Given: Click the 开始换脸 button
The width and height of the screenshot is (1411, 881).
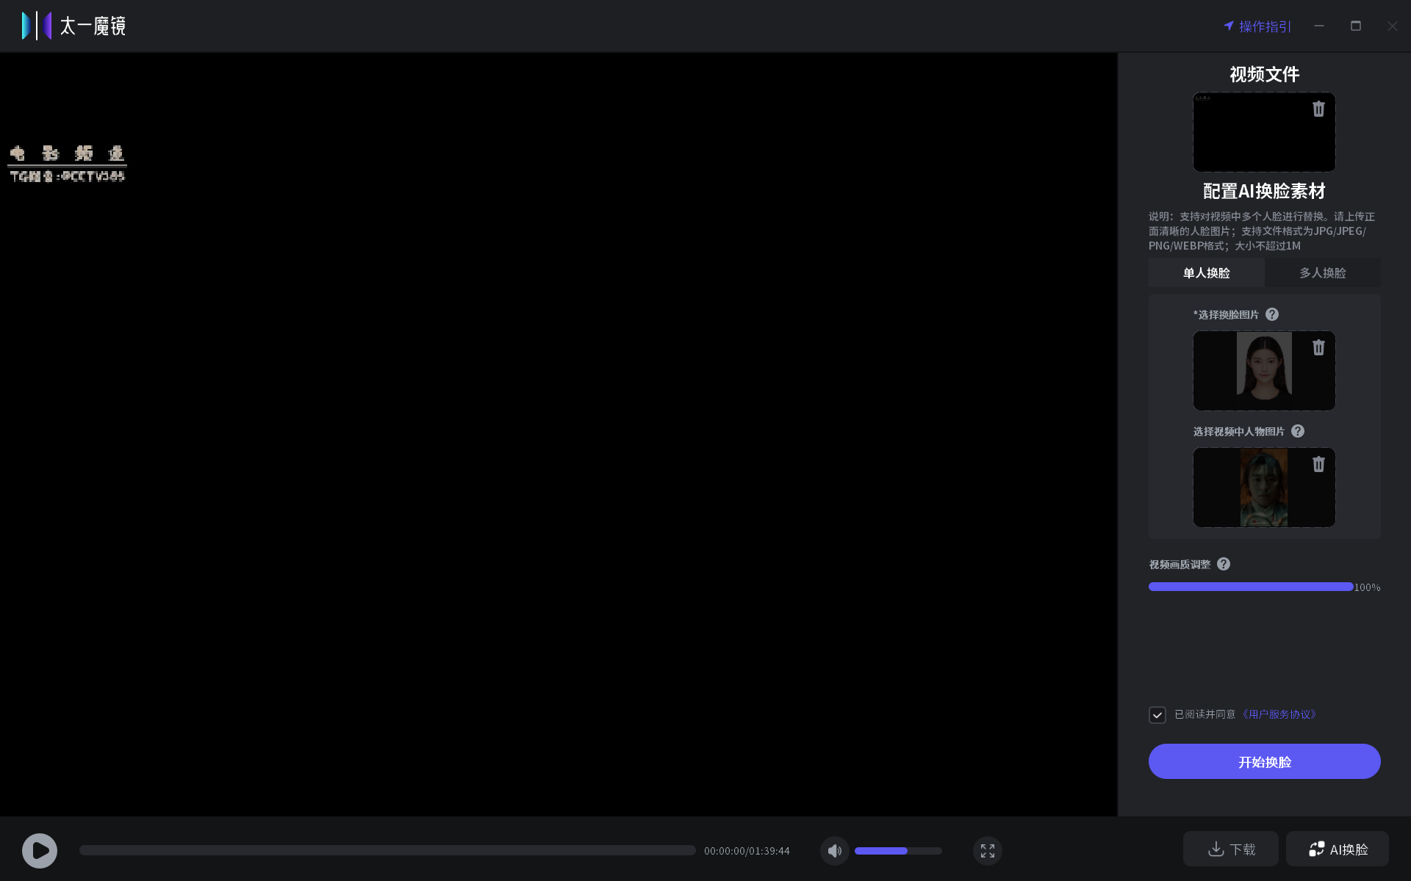Looking at the screenshot, I should click(x=1265, y=761).
